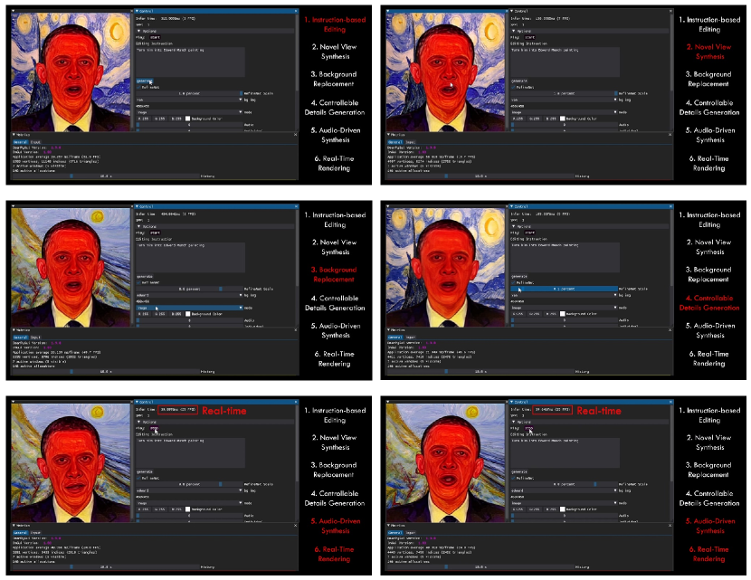Select General tab where Background Replacement is red
The height and width of the screenshot is (580, 751).
point(21,338)
